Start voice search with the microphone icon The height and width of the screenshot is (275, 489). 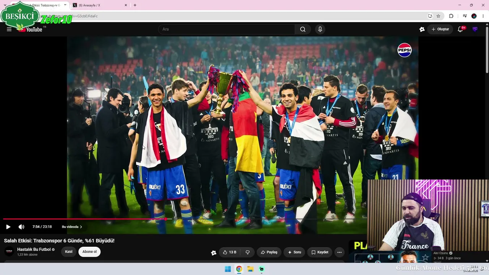(x=320, y=29)
